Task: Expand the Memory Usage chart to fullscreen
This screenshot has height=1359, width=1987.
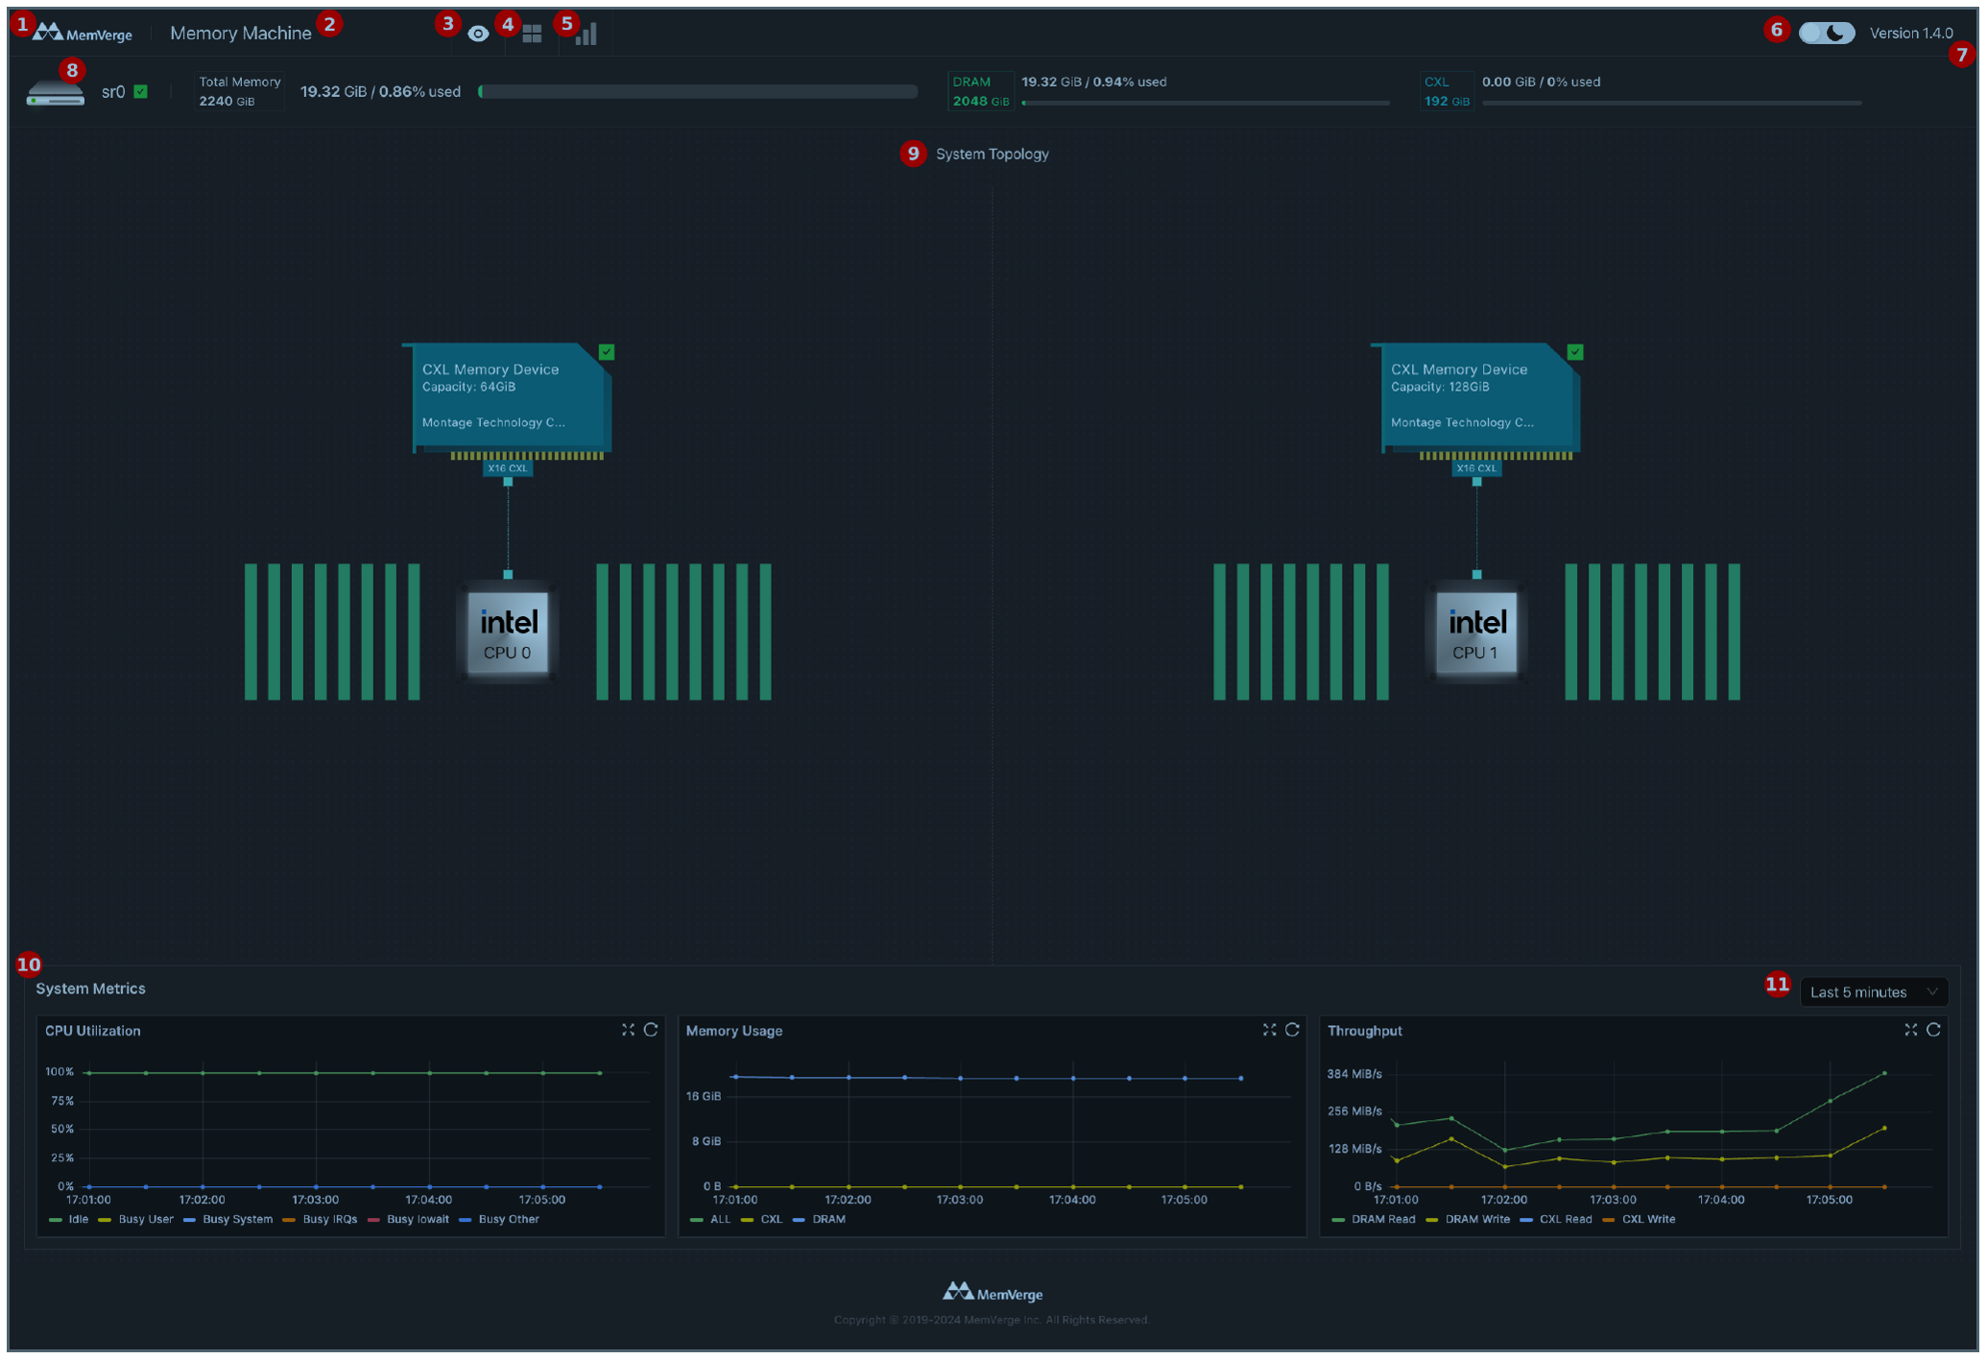Action: tap(1269, 1029)
